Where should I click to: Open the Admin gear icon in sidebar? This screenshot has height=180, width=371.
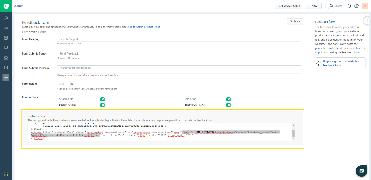pyautogui.click(x=6, y=77)
